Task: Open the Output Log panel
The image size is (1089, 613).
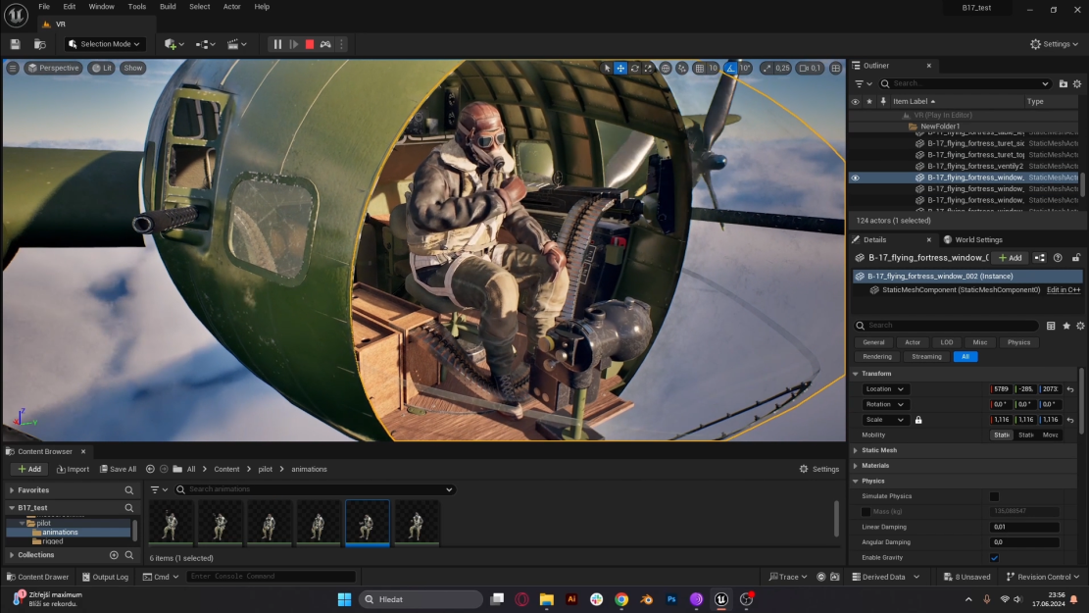Action: pyautogui.click(x=106, y=577)
